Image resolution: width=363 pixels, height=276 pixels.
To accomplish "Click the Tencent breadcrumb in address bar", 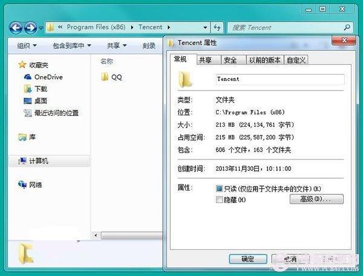I will coord(150,27).
